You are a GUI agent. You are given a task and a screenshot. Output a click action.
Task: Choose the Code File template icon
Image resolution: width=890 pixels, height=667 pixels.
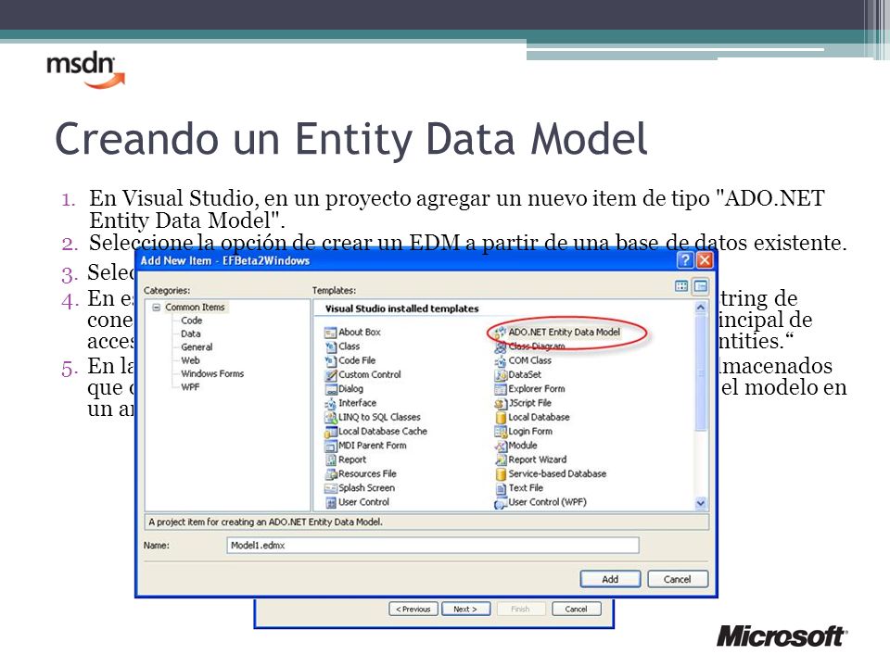[330, 360]
